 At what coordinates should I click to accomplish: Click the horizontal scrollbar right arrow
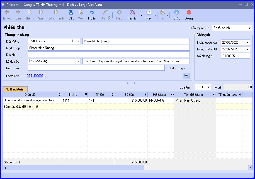250,168
